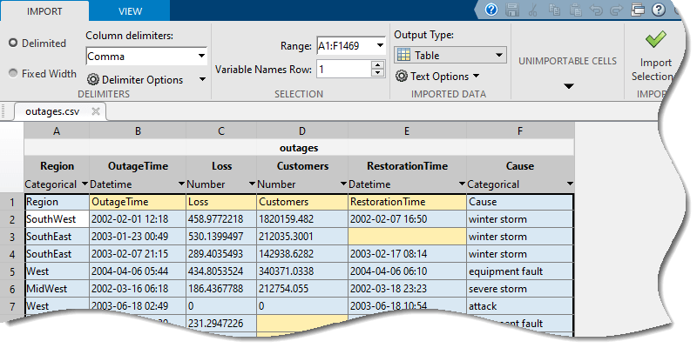
Task: Change the Region column Categorical type dropdown
Action: 85,184
